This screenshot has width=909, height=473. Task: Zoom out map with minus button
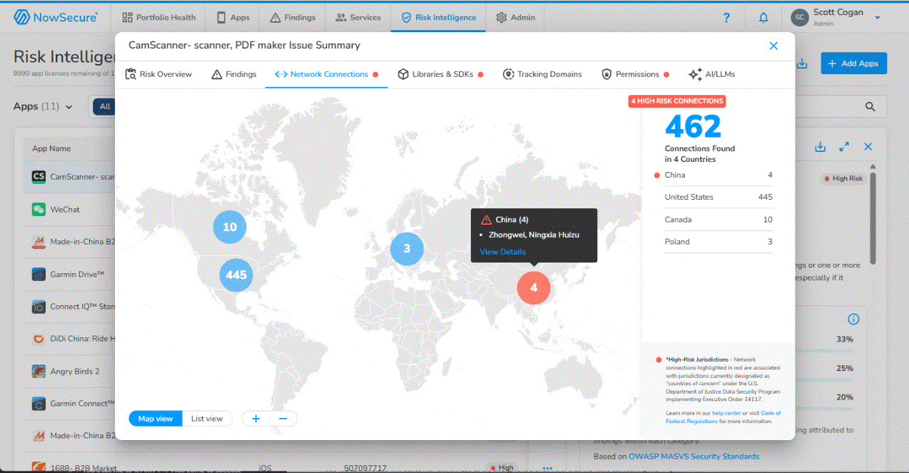click(x=283, y=419)
